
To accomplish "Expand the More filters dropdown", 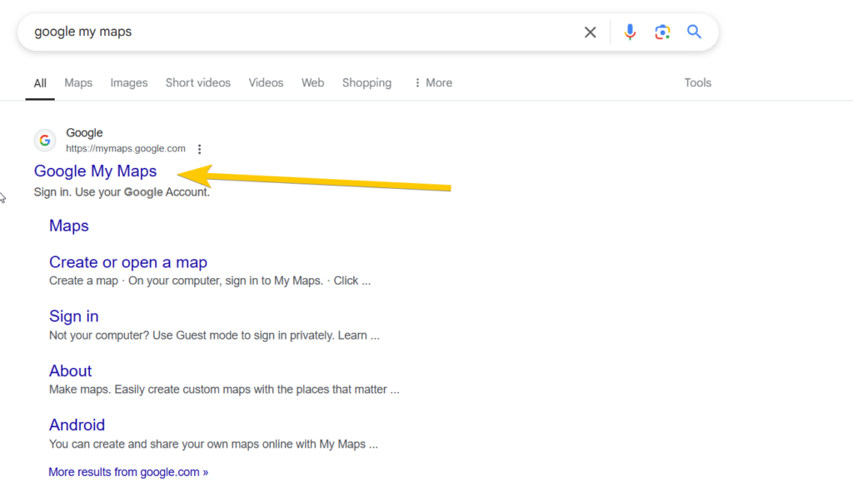I will pos(433,82).
